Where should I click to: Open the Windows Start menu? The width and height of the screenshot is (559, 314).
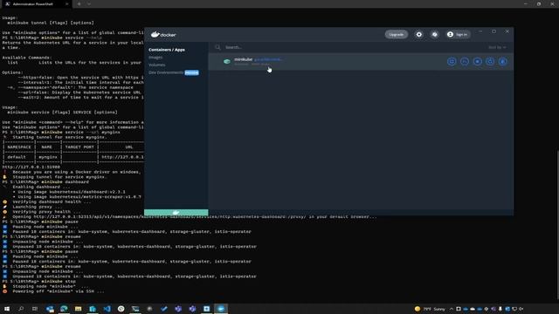pos(7,309)
